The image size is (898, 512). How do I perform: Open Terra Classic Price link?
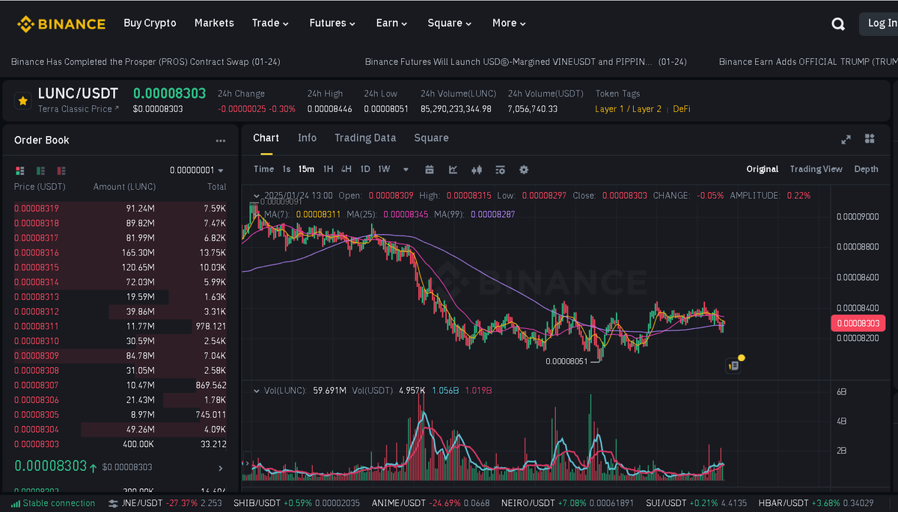[79, 109]
